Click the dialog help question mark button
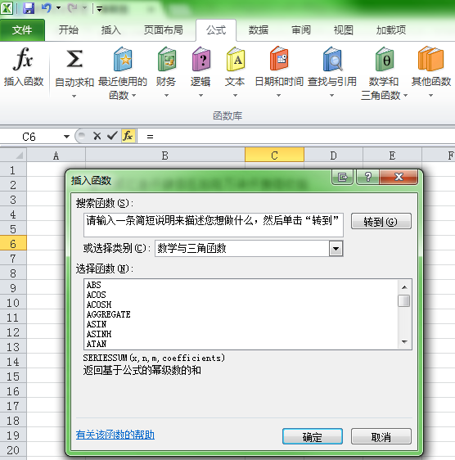The image size is (455, 460). click(368, 177)
